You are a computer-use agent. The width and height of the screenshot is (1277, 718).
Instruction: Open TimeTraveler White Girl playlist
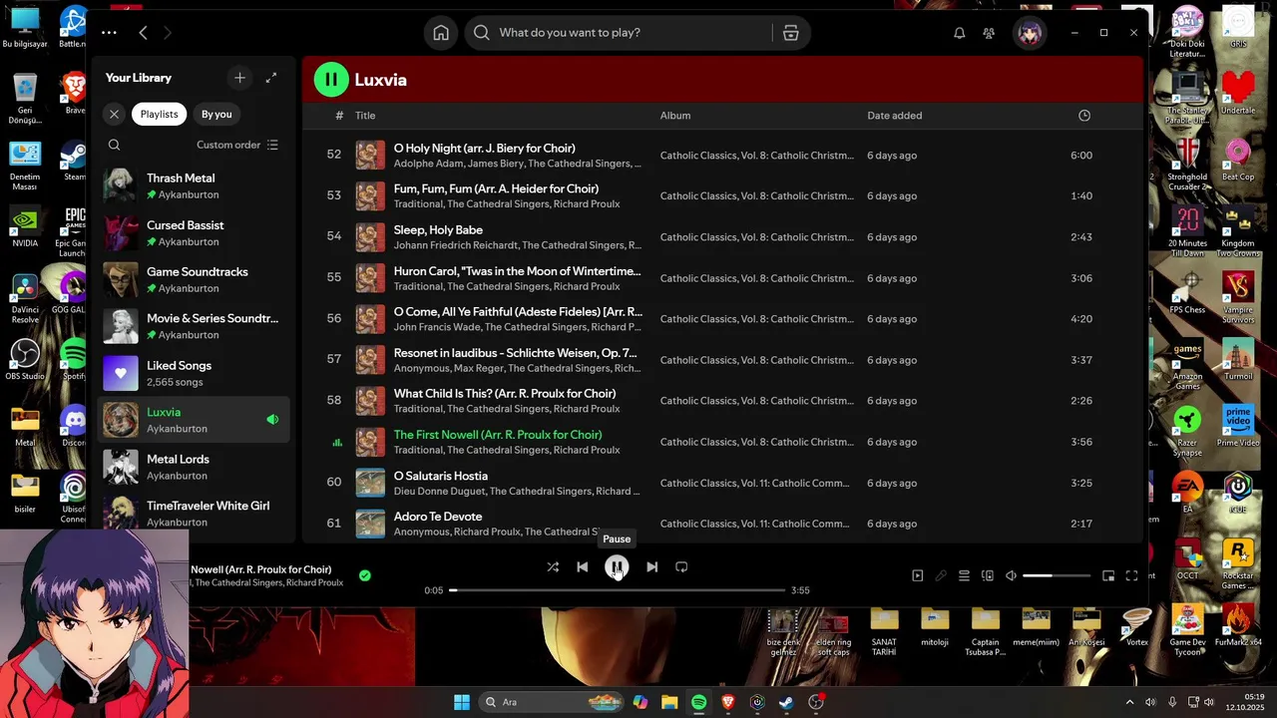194,514
